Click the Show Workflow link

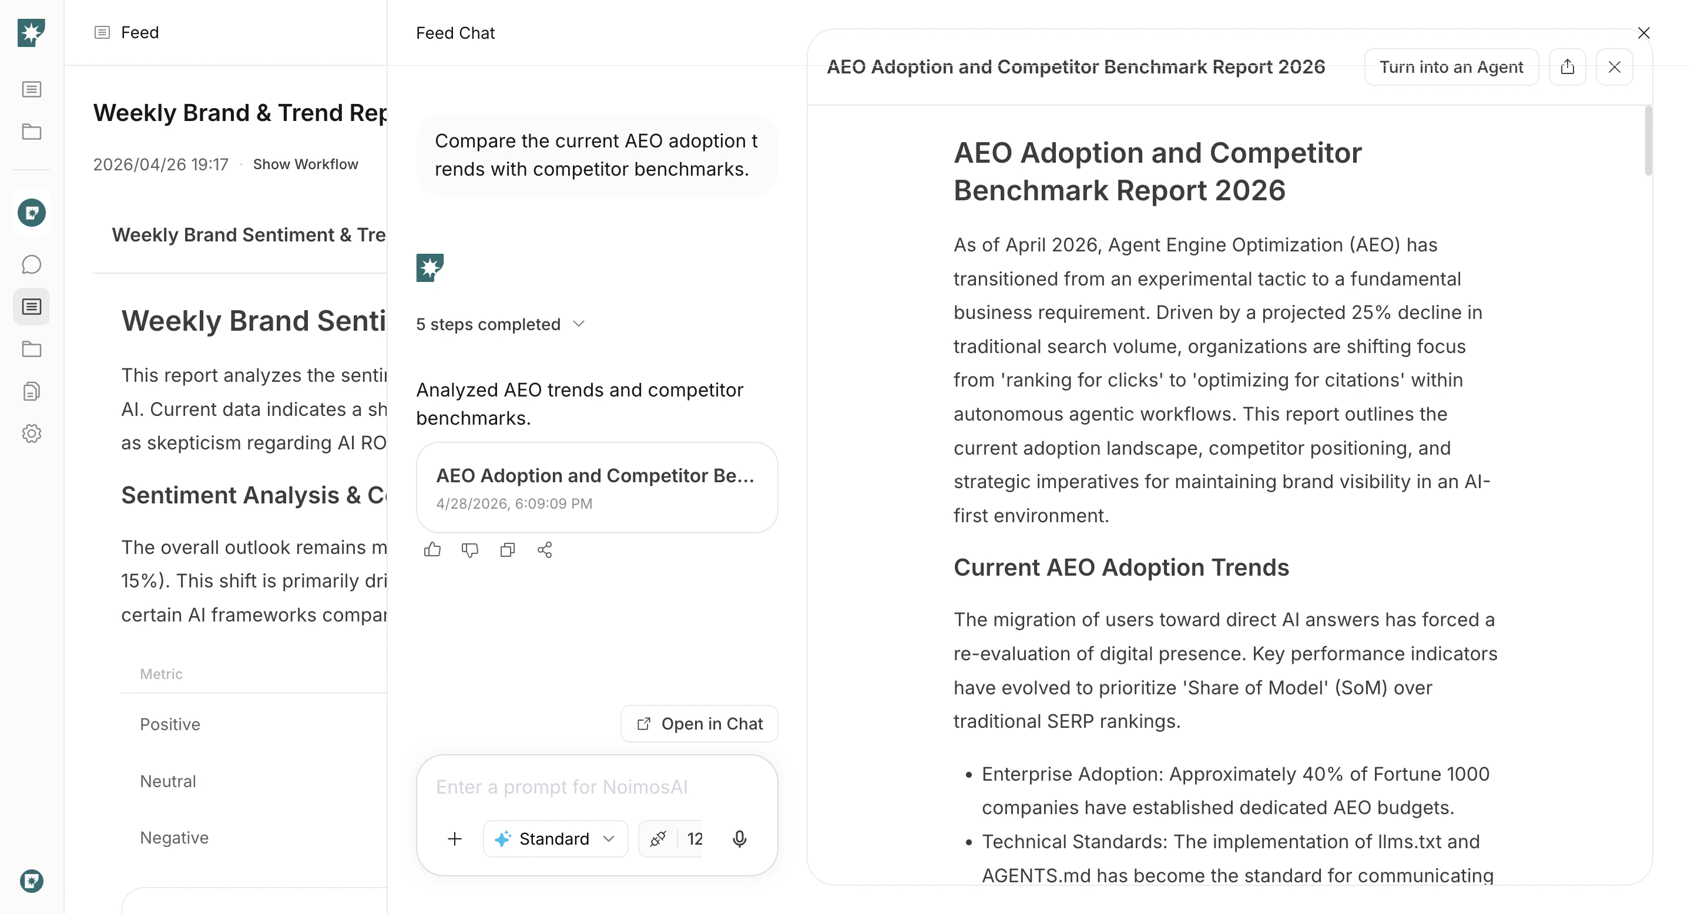click(306, 164)
